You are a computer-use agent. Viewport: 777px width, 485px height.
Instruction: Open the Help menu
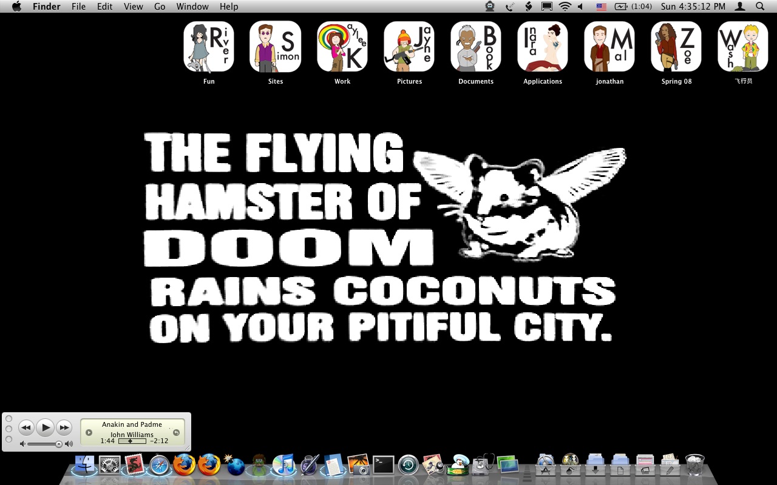point(229,7)
